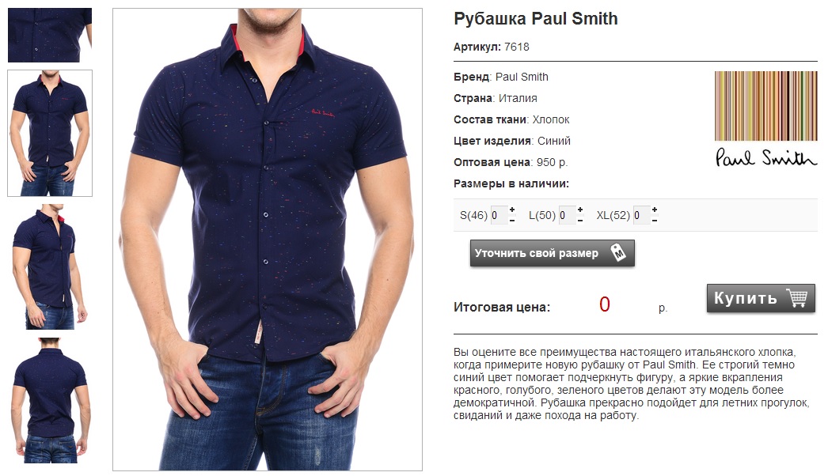Click the XL(52) quantity input field
This screenshot has width=828, height=476.
pos(641,215)
